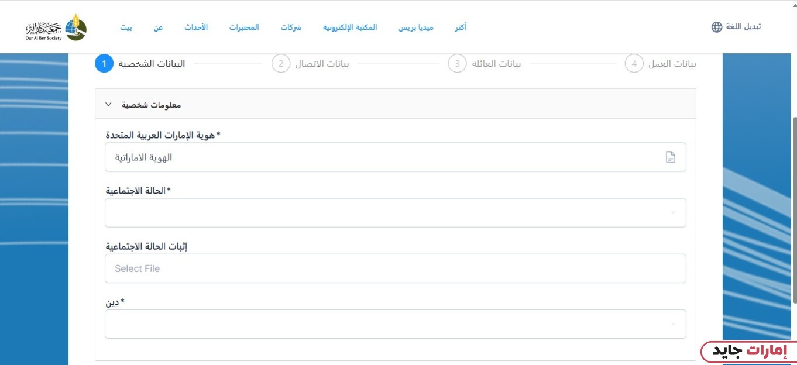
Task: Select step 3 family data circle
Action: pos(457,63)
